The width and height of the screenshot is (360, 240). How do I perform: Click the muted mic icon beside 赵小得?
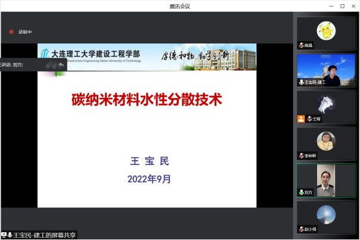pos(302,229)
